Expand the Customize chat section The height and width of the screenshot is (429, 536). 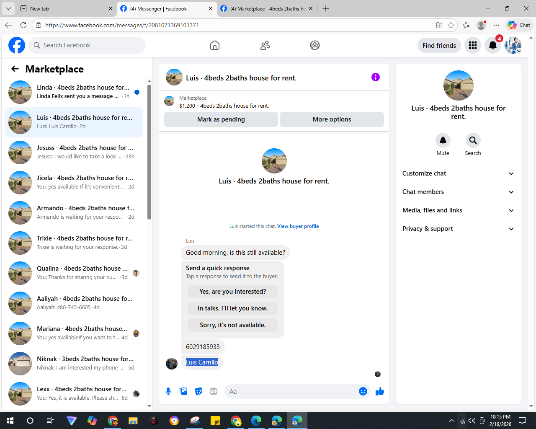(x=459, y=173)
